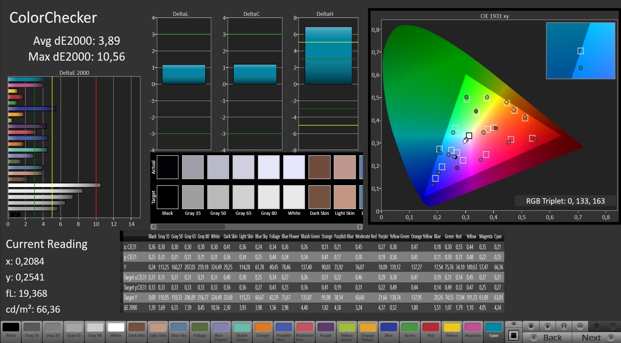Click the DeltaC bar chart

[x=255, y=84]
